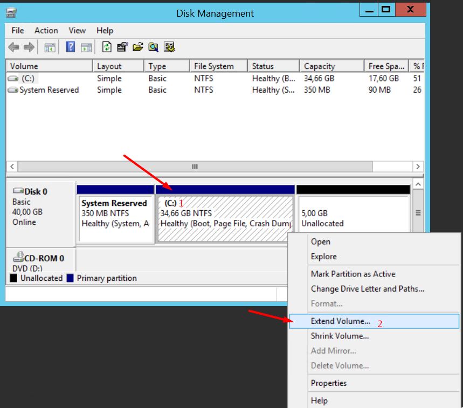This screenshot has height=408, width=463.
Task: Choose Extend Volume... from context menu
Action: coord(374,321)
